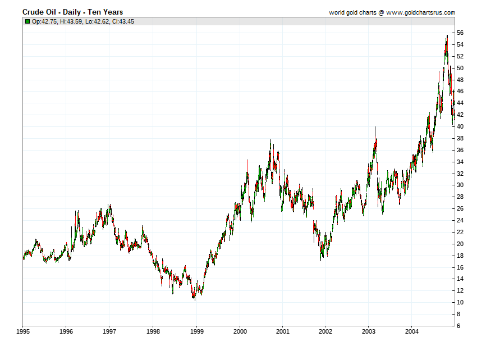Click the 46 price axis label

460,91
